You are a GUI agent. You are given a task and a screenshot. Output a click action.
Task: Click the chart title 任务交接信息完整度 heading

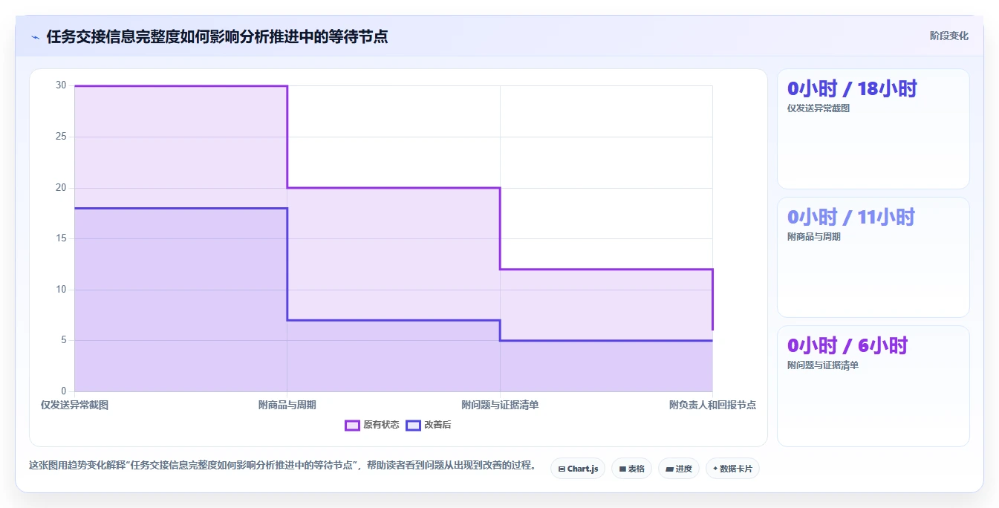point(217,36)
